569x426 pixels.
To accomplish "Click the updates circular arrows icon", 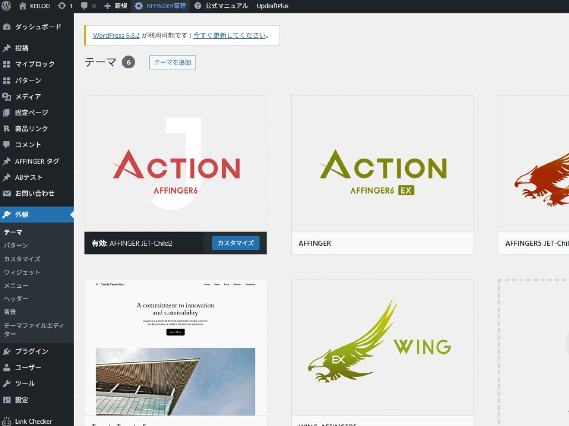I will (x=62, y=6).
